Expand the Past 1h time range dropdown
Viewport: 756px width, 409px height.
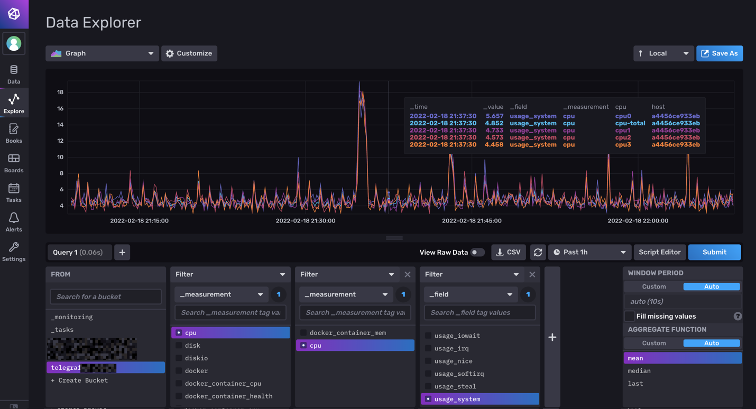pos(589,253)
